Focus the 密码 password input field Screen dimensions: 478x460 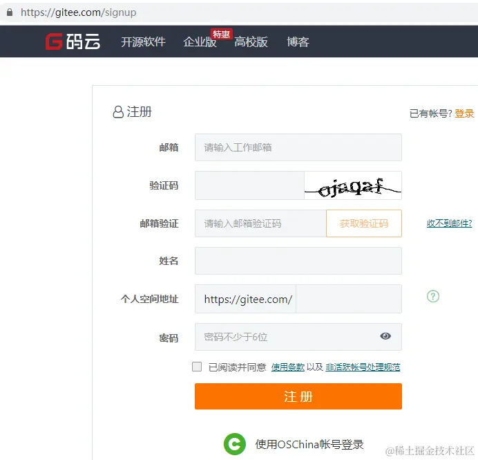coord(298,337)
